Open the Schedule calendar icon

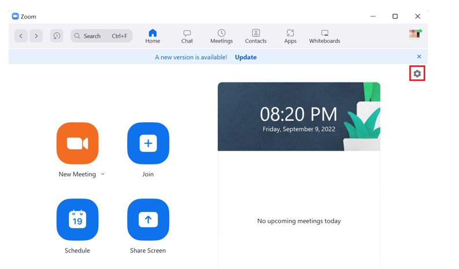click(x=77, y=219)
